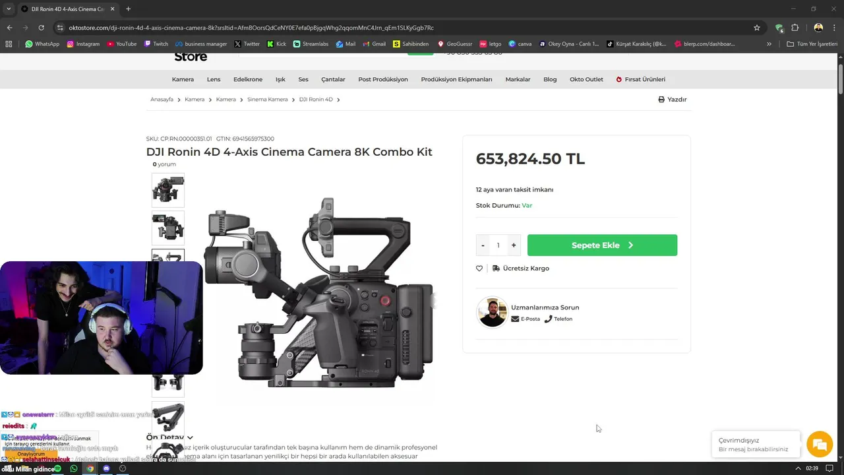The image size is (844, 475).
Task: Open the Twitter bookmark
Action: click(247, 44)
